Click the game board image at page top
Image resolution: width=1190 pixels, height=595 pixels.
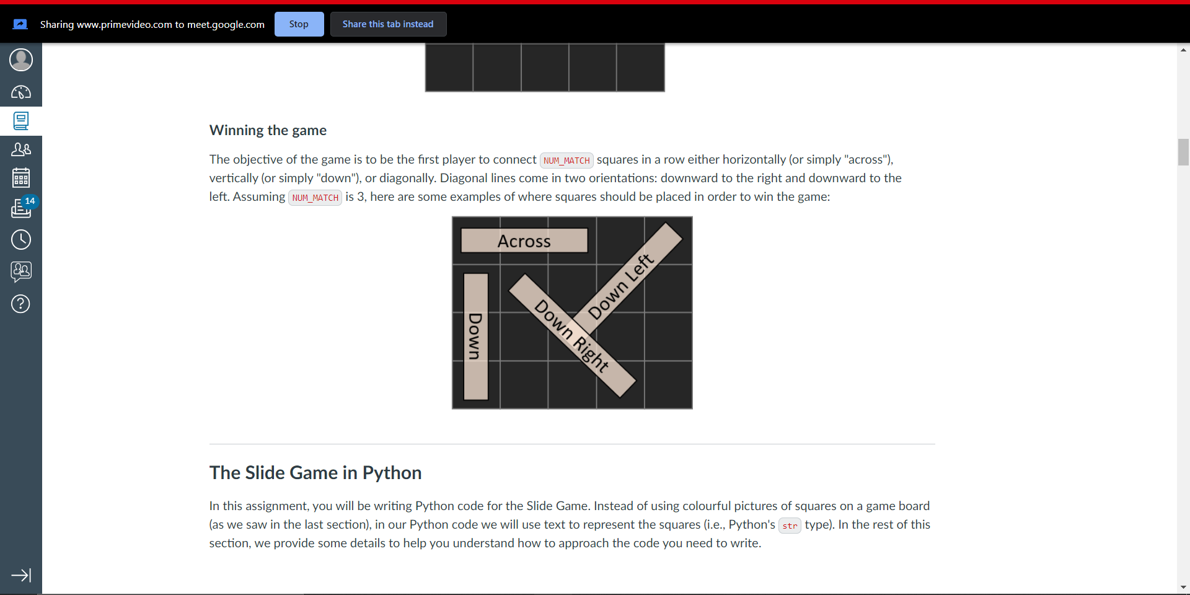544,67
